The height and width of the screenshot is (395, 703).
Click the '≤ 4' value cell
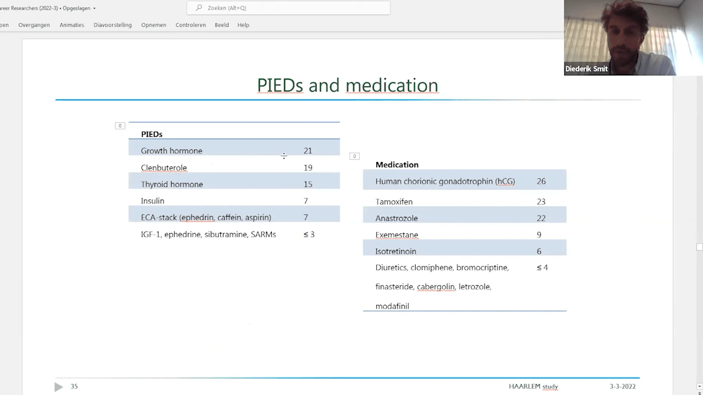pyautogui.click(x=542, y=268)
